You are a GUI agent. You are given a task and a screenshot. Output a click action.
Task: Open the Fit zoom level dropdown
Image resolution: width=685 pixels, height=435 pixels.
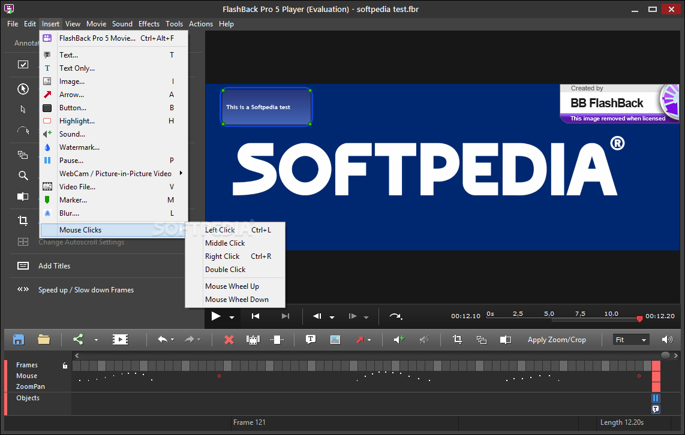click(632, 340)
